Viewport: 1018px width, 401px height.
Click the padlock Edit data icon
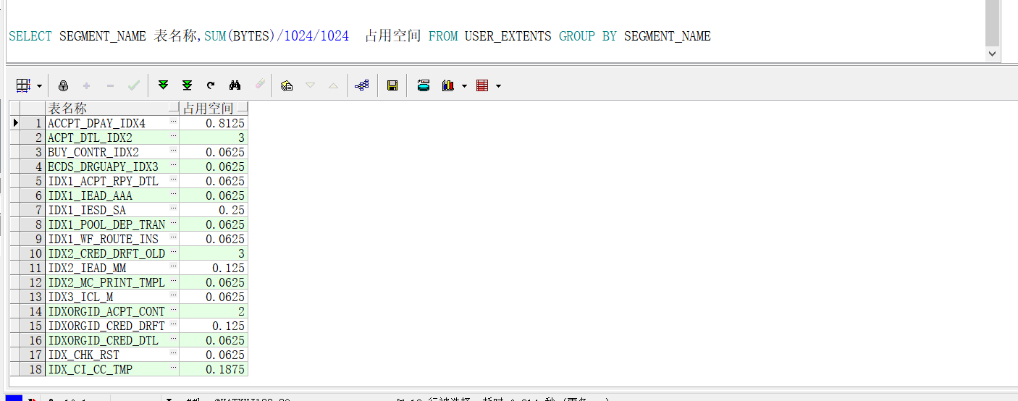[63, 85]
